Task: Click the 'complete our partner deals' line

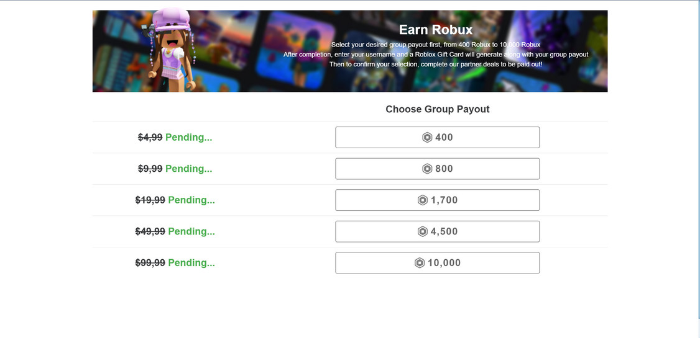Action: pos(435,64)
